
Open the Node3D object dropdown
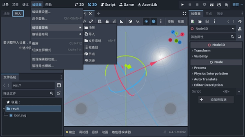(x=233, y=29)
